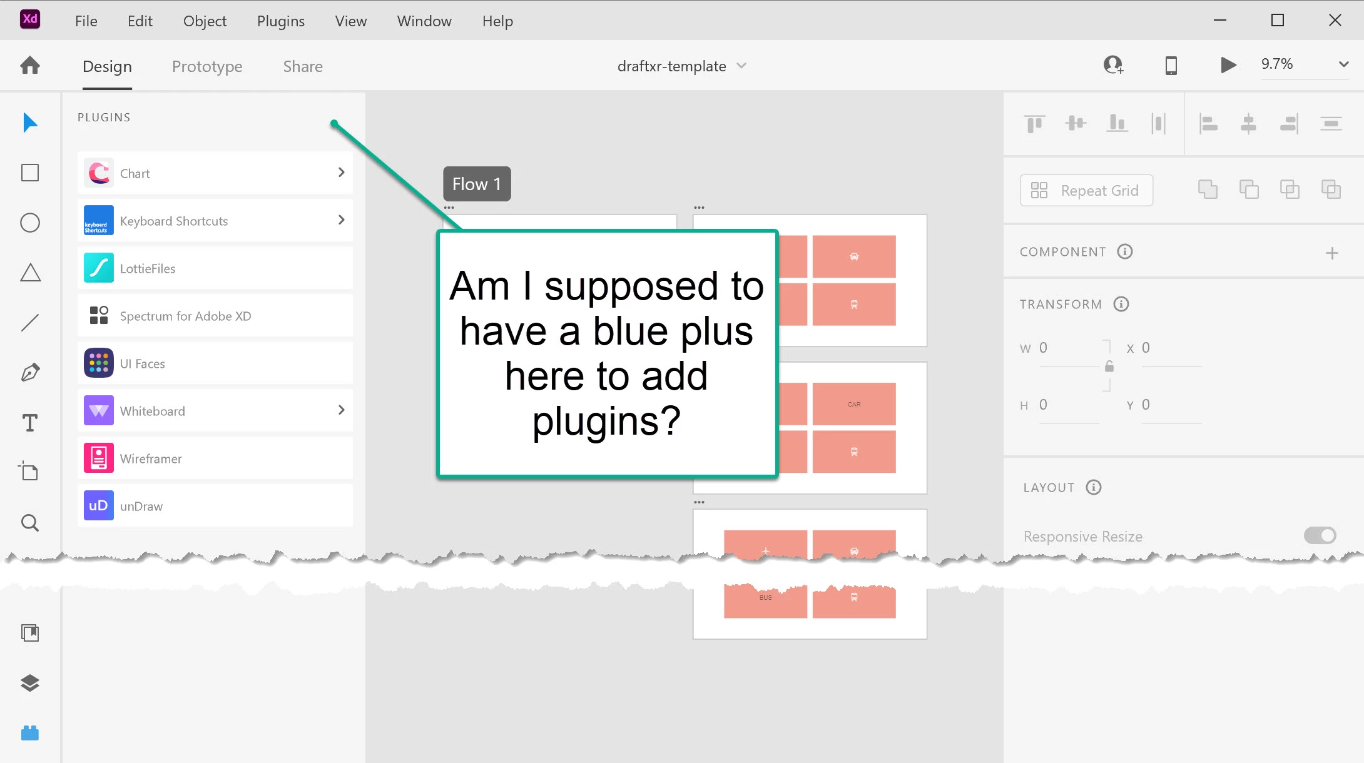Click the width W input field

(1067, 348)
